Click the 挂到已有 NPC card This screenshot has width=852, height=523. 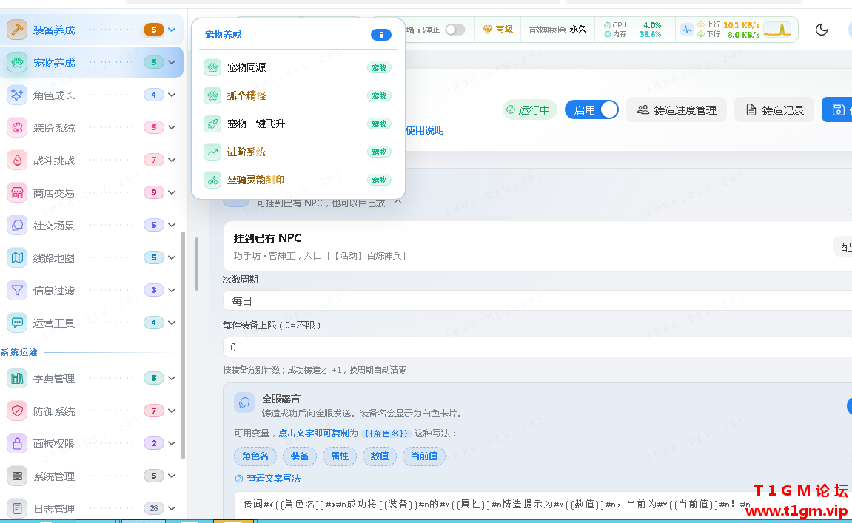click(537, 246)
